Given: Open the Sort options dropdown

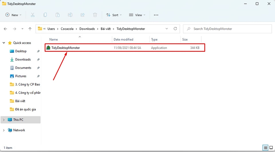Looking at the screenshot, I should coord(114,15).
